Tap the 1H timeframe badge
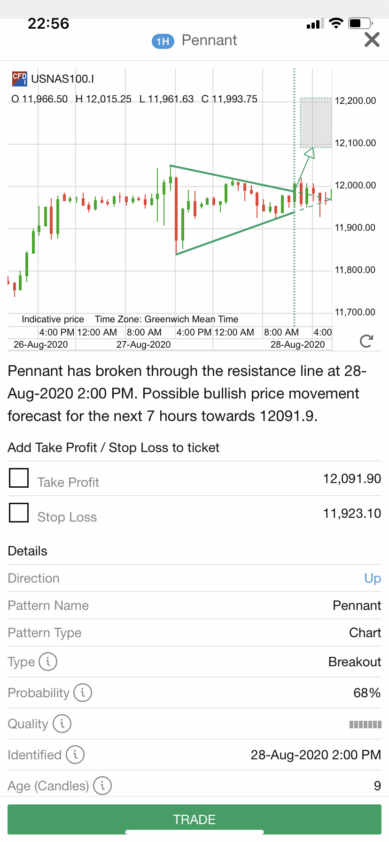The width and height of the screenshot is (389, 842). click(x=163, y=41)
